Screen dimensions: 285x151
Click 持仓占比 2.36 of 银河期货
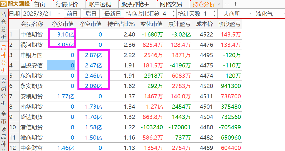129,45
